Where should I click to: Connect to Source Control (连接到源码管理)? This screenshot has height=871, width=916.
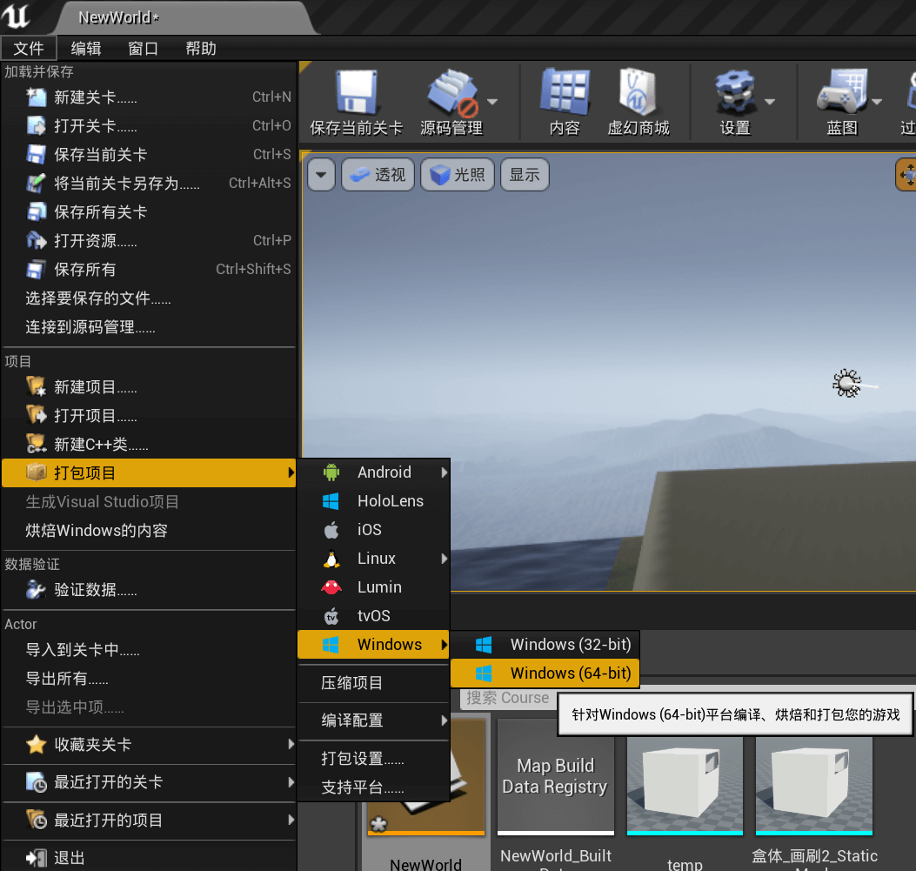pyautogui.click(x=149, y=326)
